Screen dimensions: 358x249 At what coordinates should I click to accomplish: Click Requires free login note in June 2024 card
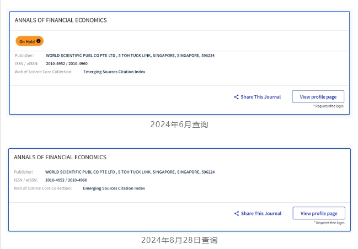point(329,106)
